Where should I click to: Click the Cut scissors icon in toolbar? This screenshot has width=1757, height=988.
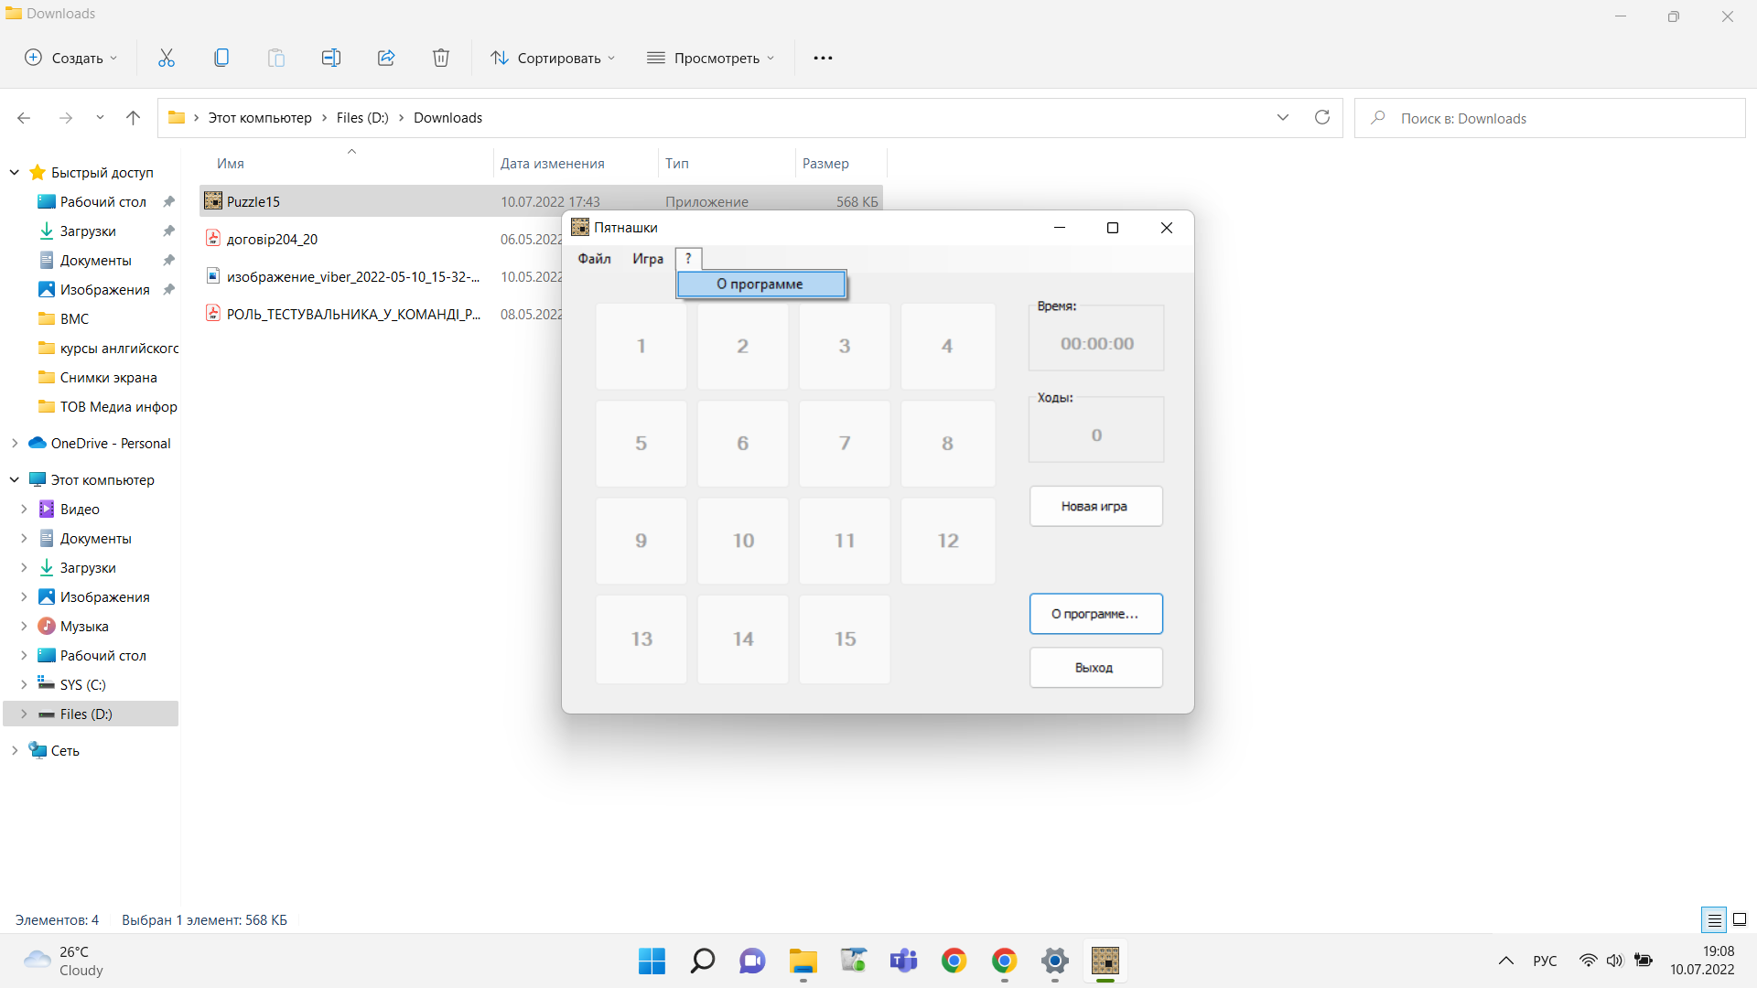pyautogui.click(x=166, y=58)
